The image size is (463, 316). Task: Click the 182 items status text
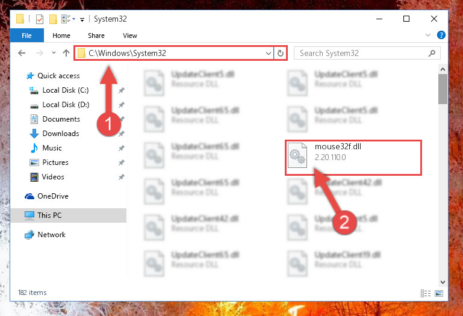pyautogui.click(x=32, y=293)
